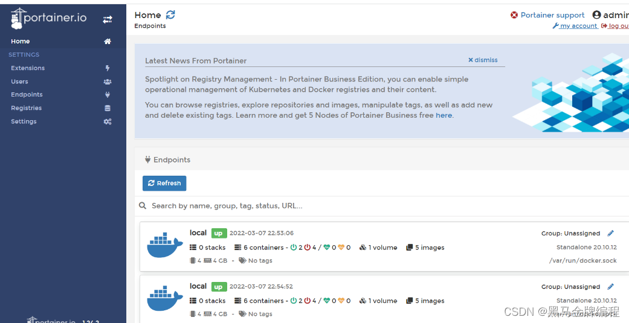Click the containers server icon in second endpoint
The width and height of the screenshot is (629, 323).
pyautogui.click(x=238, y=301)
